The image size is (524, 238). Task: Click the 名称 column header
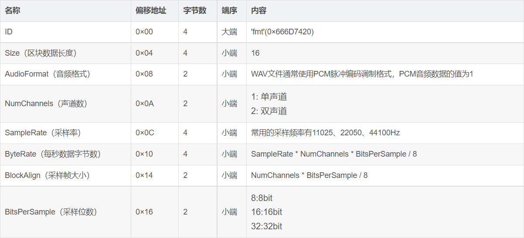coord(13,10)
